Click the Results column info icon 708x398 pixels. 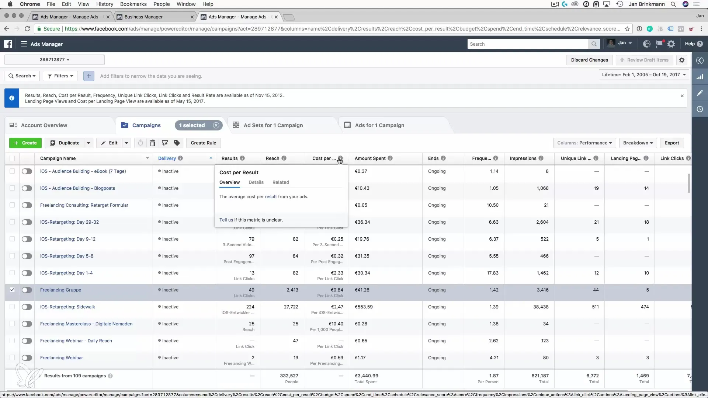242,158
